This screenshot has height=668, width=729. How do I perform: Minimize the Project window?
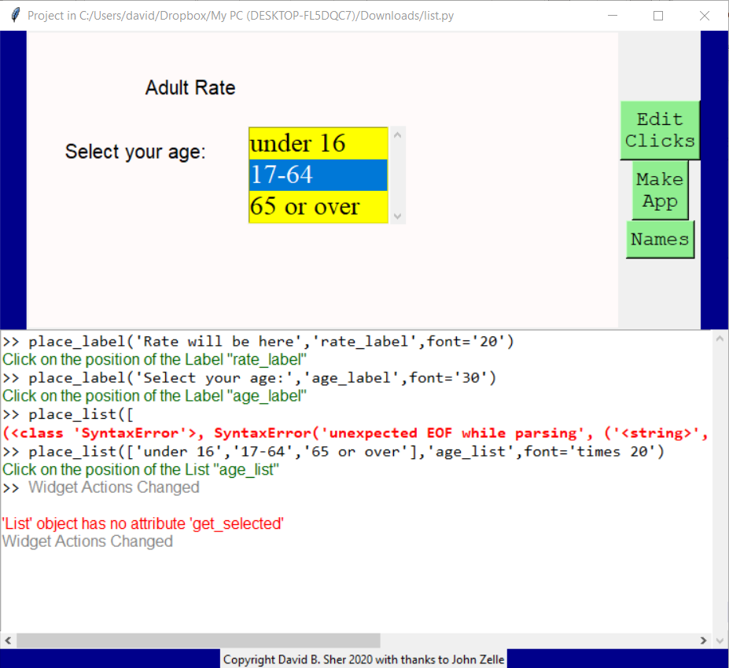[613, 16]
